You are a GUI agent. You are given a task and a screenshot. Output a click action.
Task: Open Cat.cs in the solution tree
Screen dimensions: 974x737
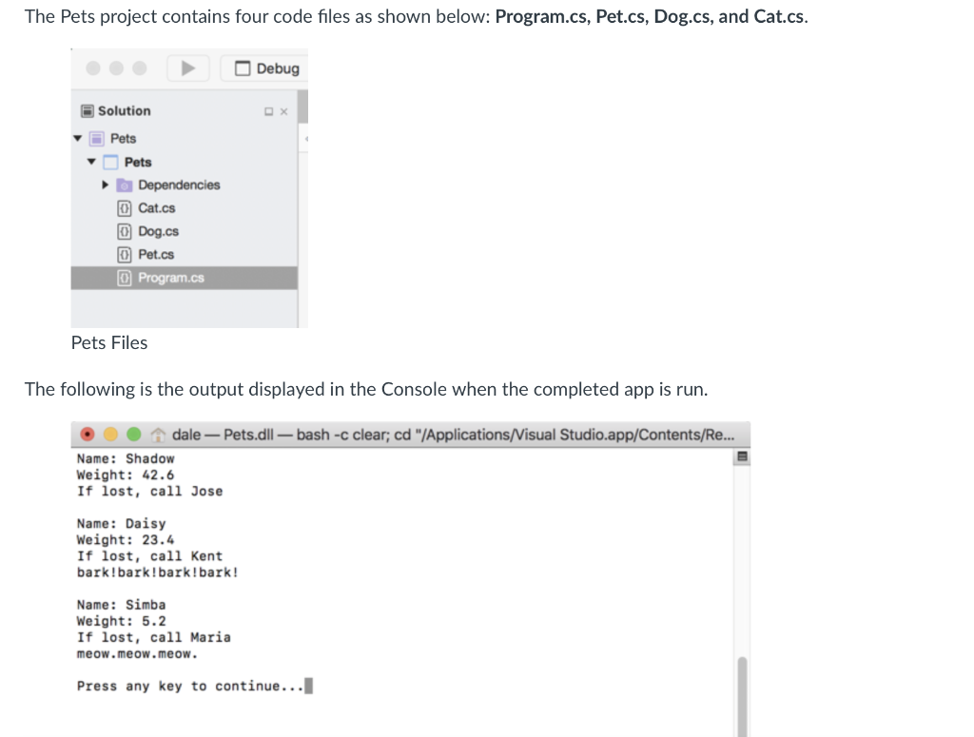(x=157, y=208)
